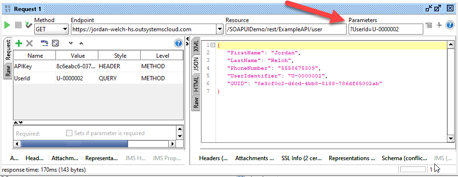Cancel the running request with stop icon
This screenshot has height=177, width=458.
point(18,25)
